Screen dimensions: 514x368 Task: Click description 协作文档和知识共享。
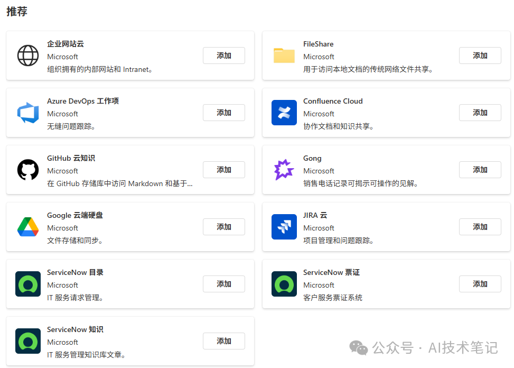coord(339,126)
